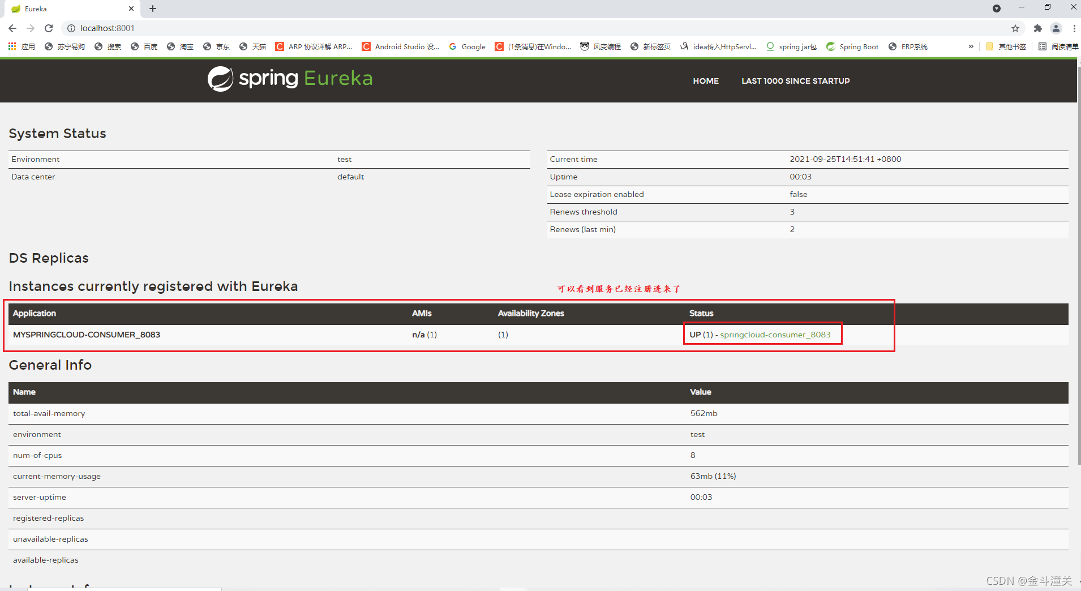
Task: Open the 阅读清单 reading list
Action: click(x=1058, y=46)
